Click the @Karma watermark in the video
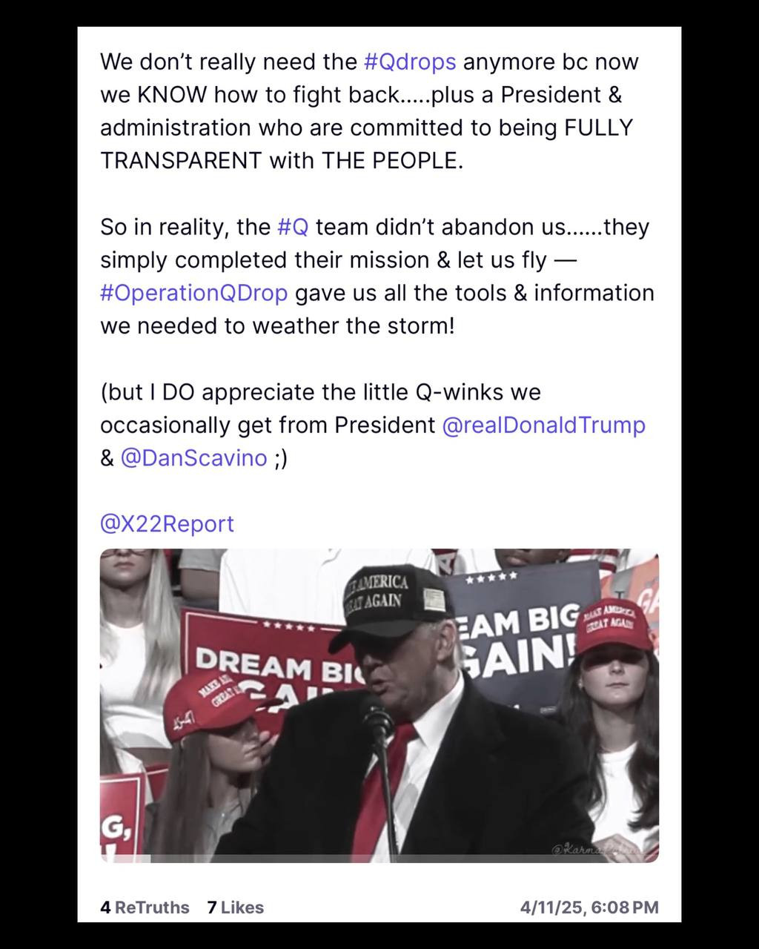The height and width of the screenshot is (949, 759). pyautogui.click(x=597, y=849)
